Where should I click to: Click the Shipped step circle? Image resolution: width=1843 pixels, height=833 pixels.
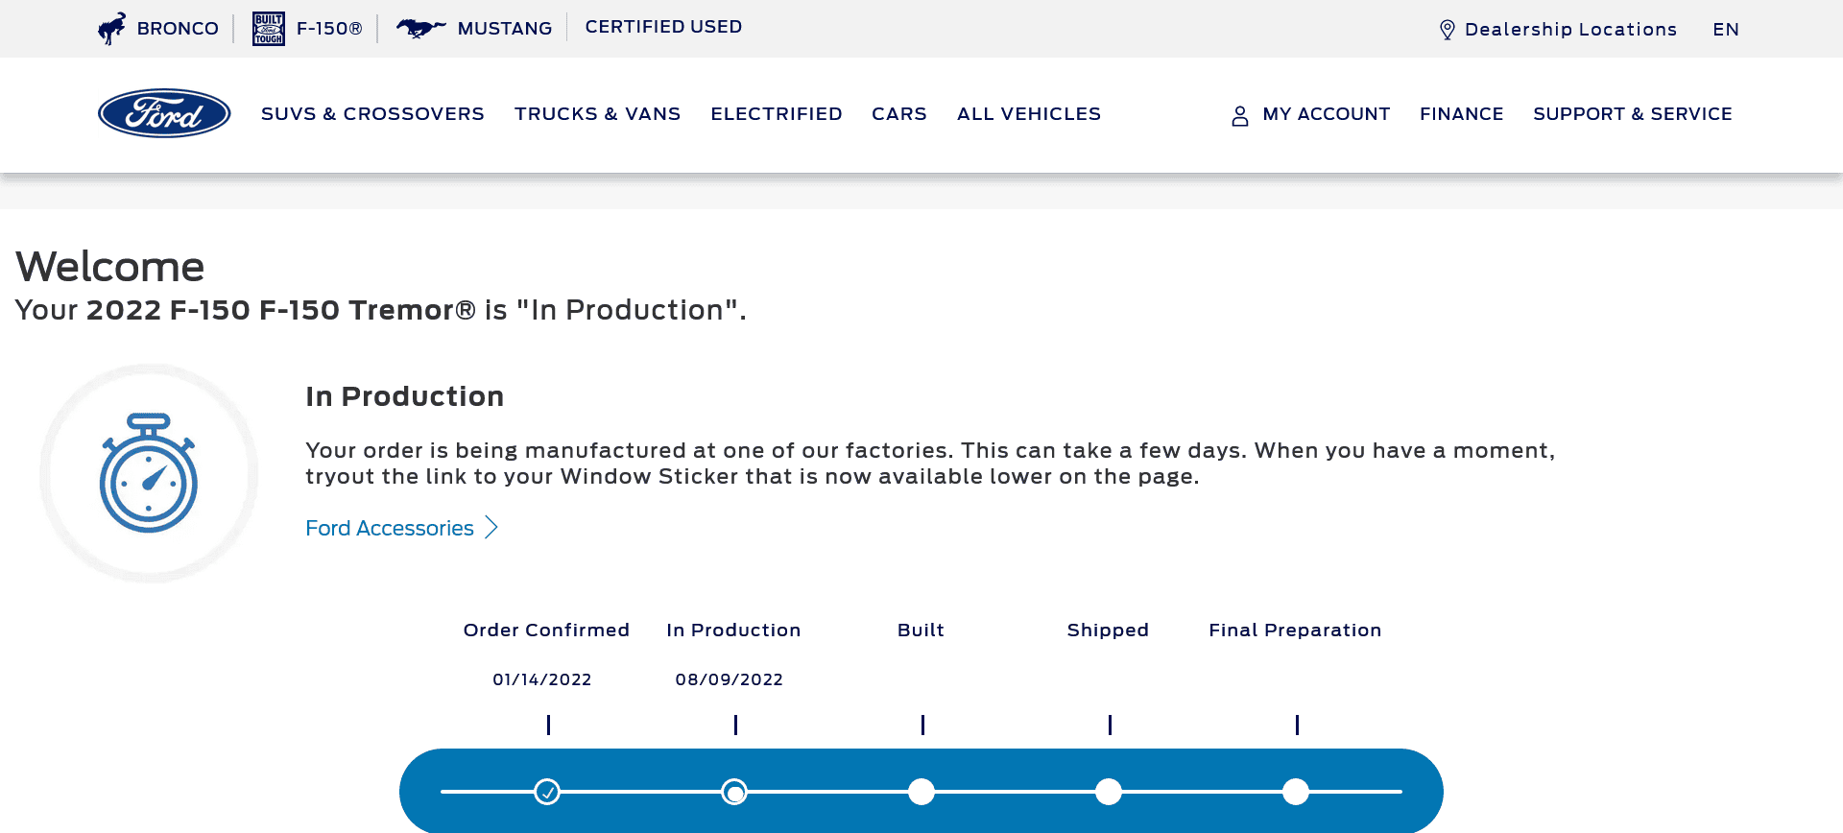coord(1109,792)
